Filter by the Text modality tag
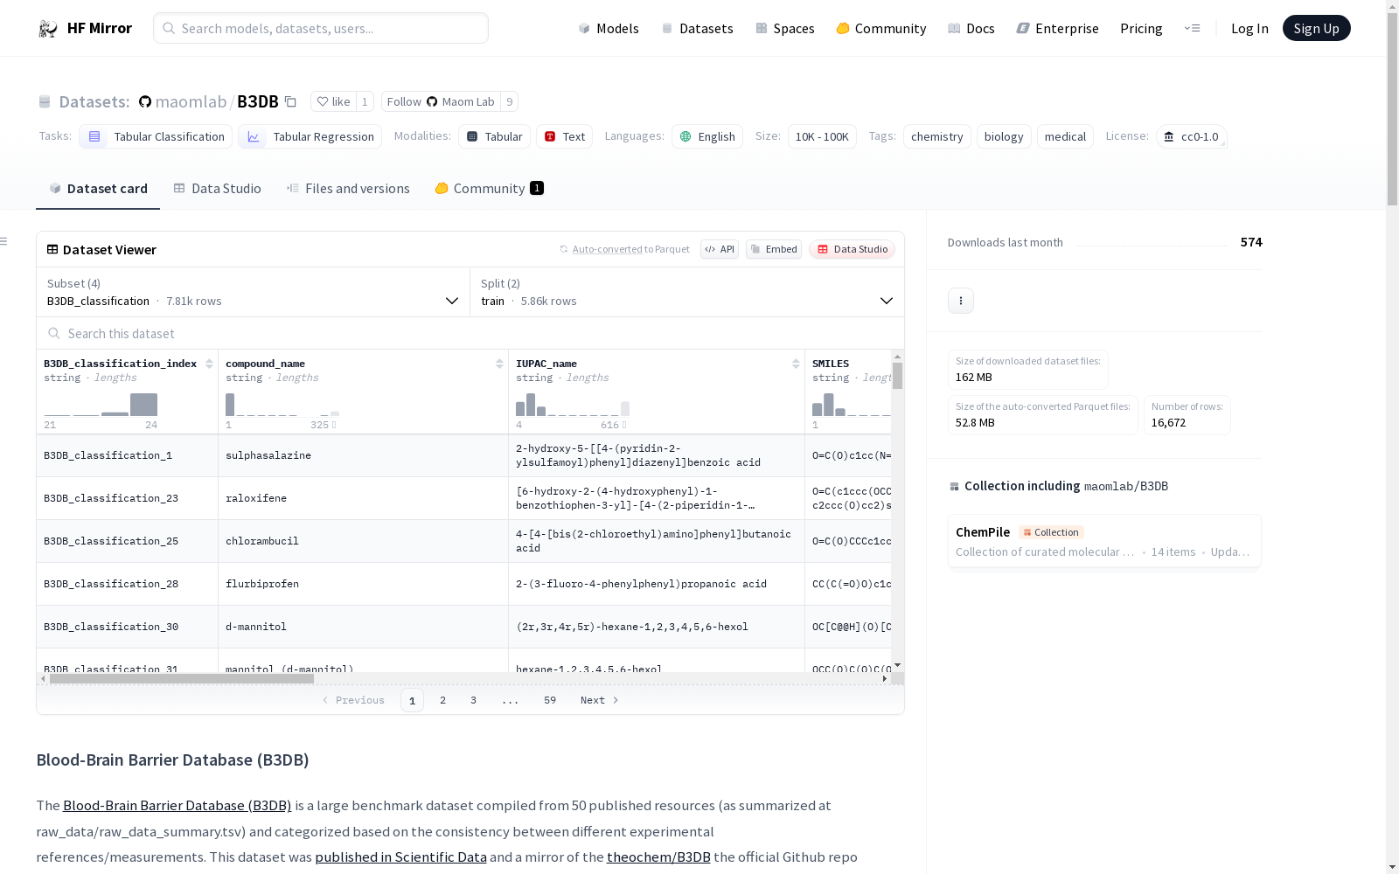Viewport: 1399px width, 874px height. 564,136
